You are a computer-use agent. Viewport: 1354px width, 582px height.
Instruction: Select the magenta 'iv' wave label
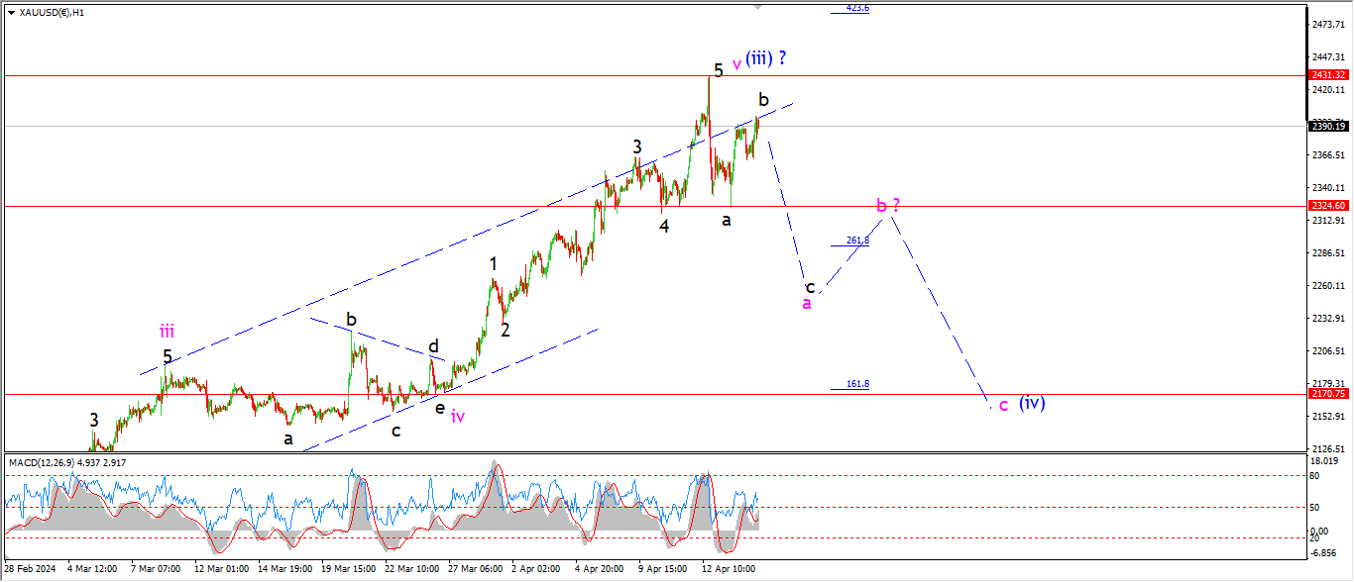pyautogui.click(x=458, y=417)
